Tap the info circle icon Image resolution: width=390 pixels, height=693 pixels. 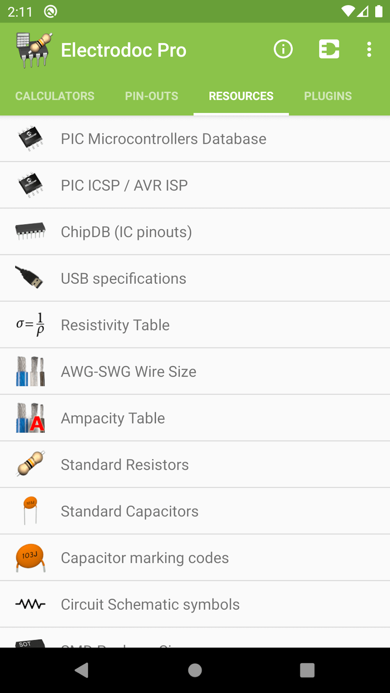click(x=283, y=49)
